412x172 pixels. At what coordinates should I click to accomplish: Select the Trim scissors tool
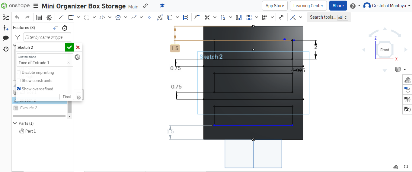point(207,17)
